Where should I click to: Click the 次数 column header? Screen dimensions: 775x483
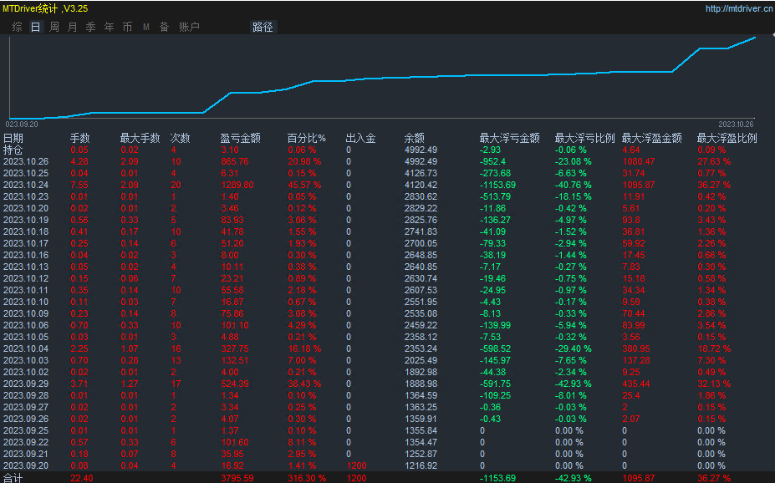click(181, 138)
